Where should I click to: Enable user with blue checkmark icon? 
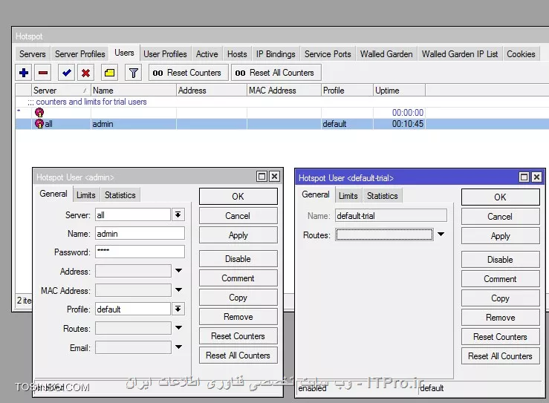point(66,73)
